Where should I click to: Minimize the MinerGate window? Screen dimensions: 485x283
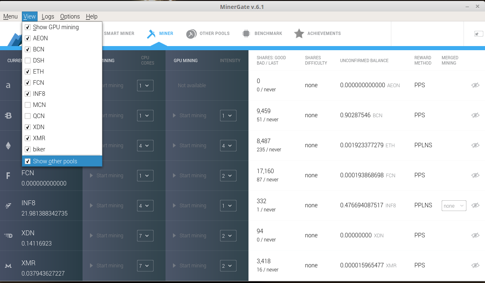pos(467,7)
